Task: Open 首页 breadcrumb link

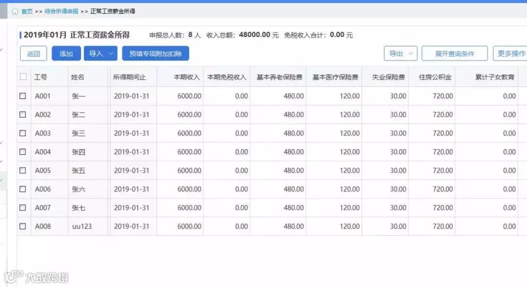Action: pos(27,11)
